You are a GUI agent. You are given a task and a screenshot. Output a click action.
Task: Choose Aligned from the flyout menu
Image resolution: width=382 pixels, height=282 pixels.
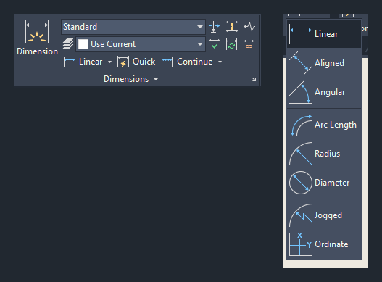click(x=324, y=63)
